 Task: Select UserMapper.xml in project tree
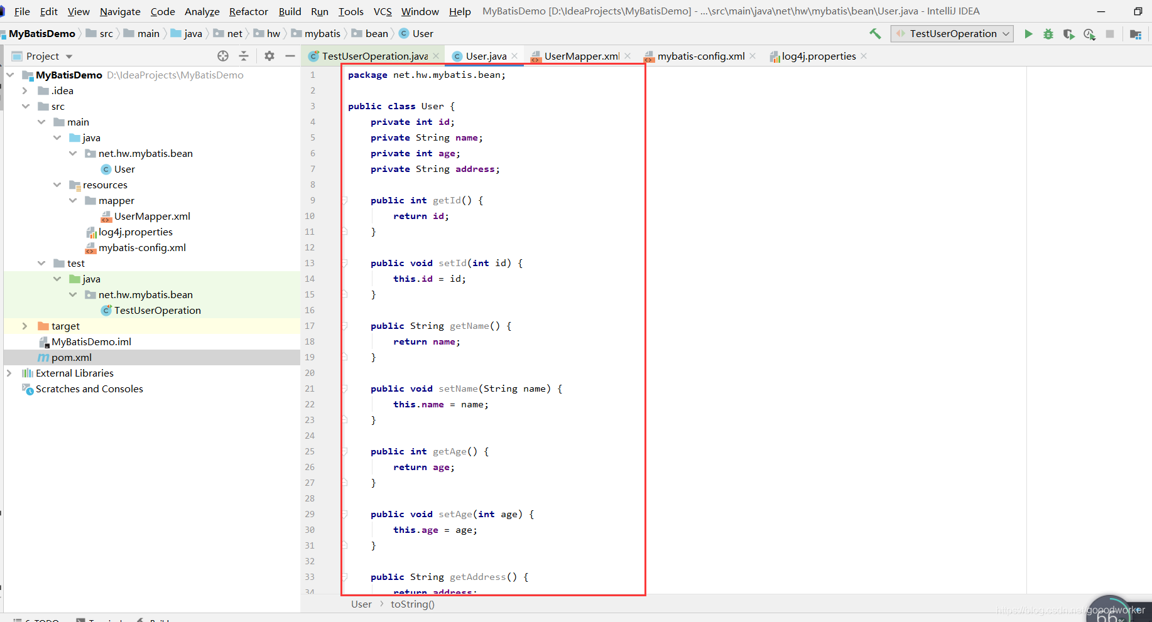[x=152, y=216]
